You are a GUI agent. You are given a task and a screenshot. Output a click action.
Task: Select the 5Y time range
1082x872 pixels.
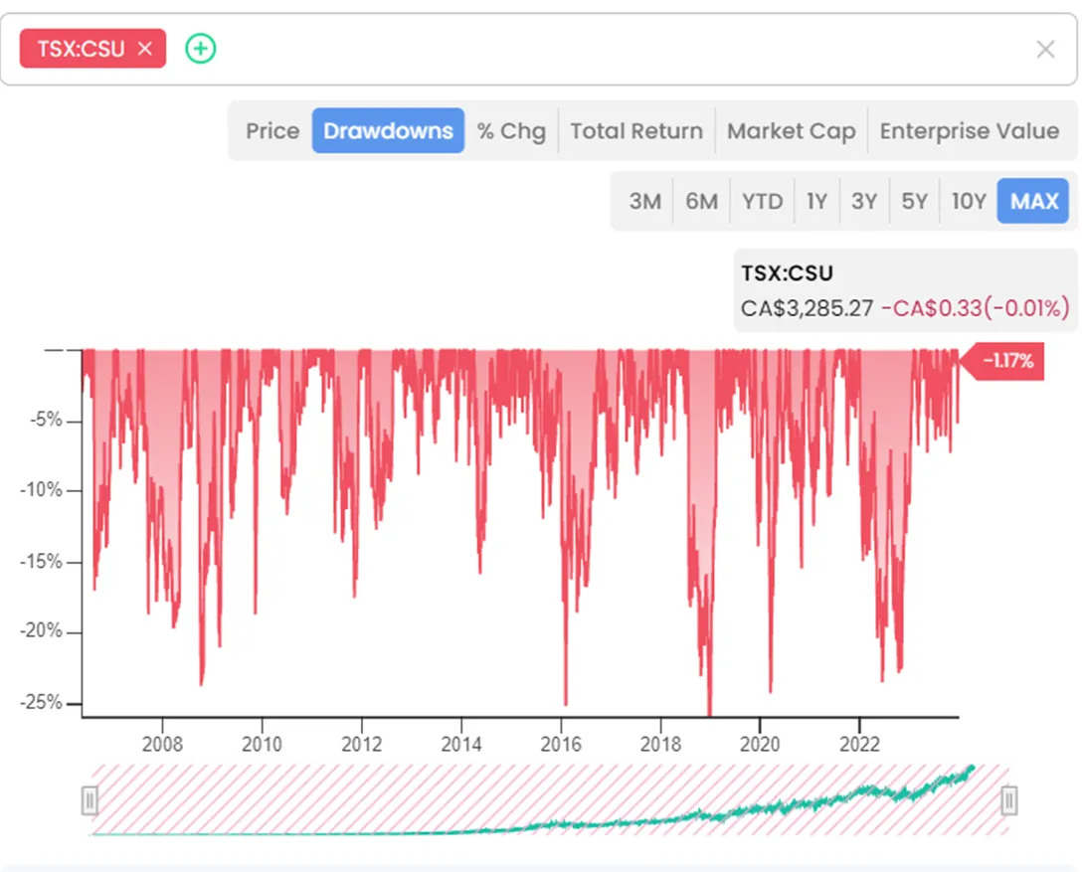(914, 202)
